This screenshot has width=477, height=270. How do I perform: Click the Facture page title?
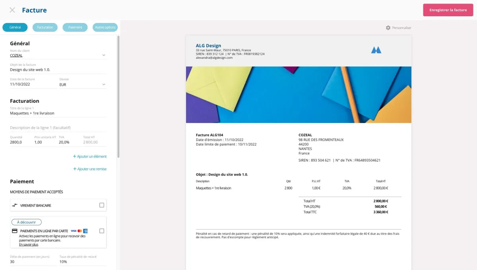tap(34, 10)
